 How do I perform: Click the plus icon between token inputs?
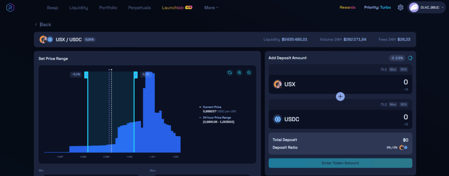point(340,96)
